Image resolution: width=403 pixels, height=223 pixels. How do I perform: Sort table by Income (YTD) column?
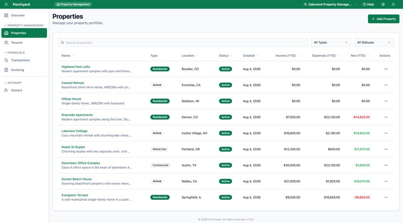click(x=287, y=56)
